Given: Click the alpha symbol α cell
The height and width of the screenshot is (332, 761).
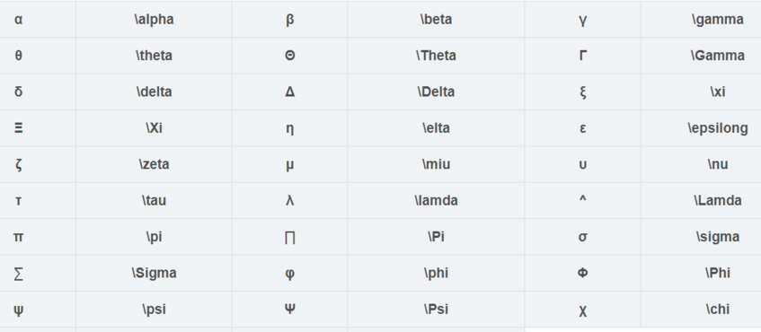Looking at the screenshot, I should click(38, 20).
